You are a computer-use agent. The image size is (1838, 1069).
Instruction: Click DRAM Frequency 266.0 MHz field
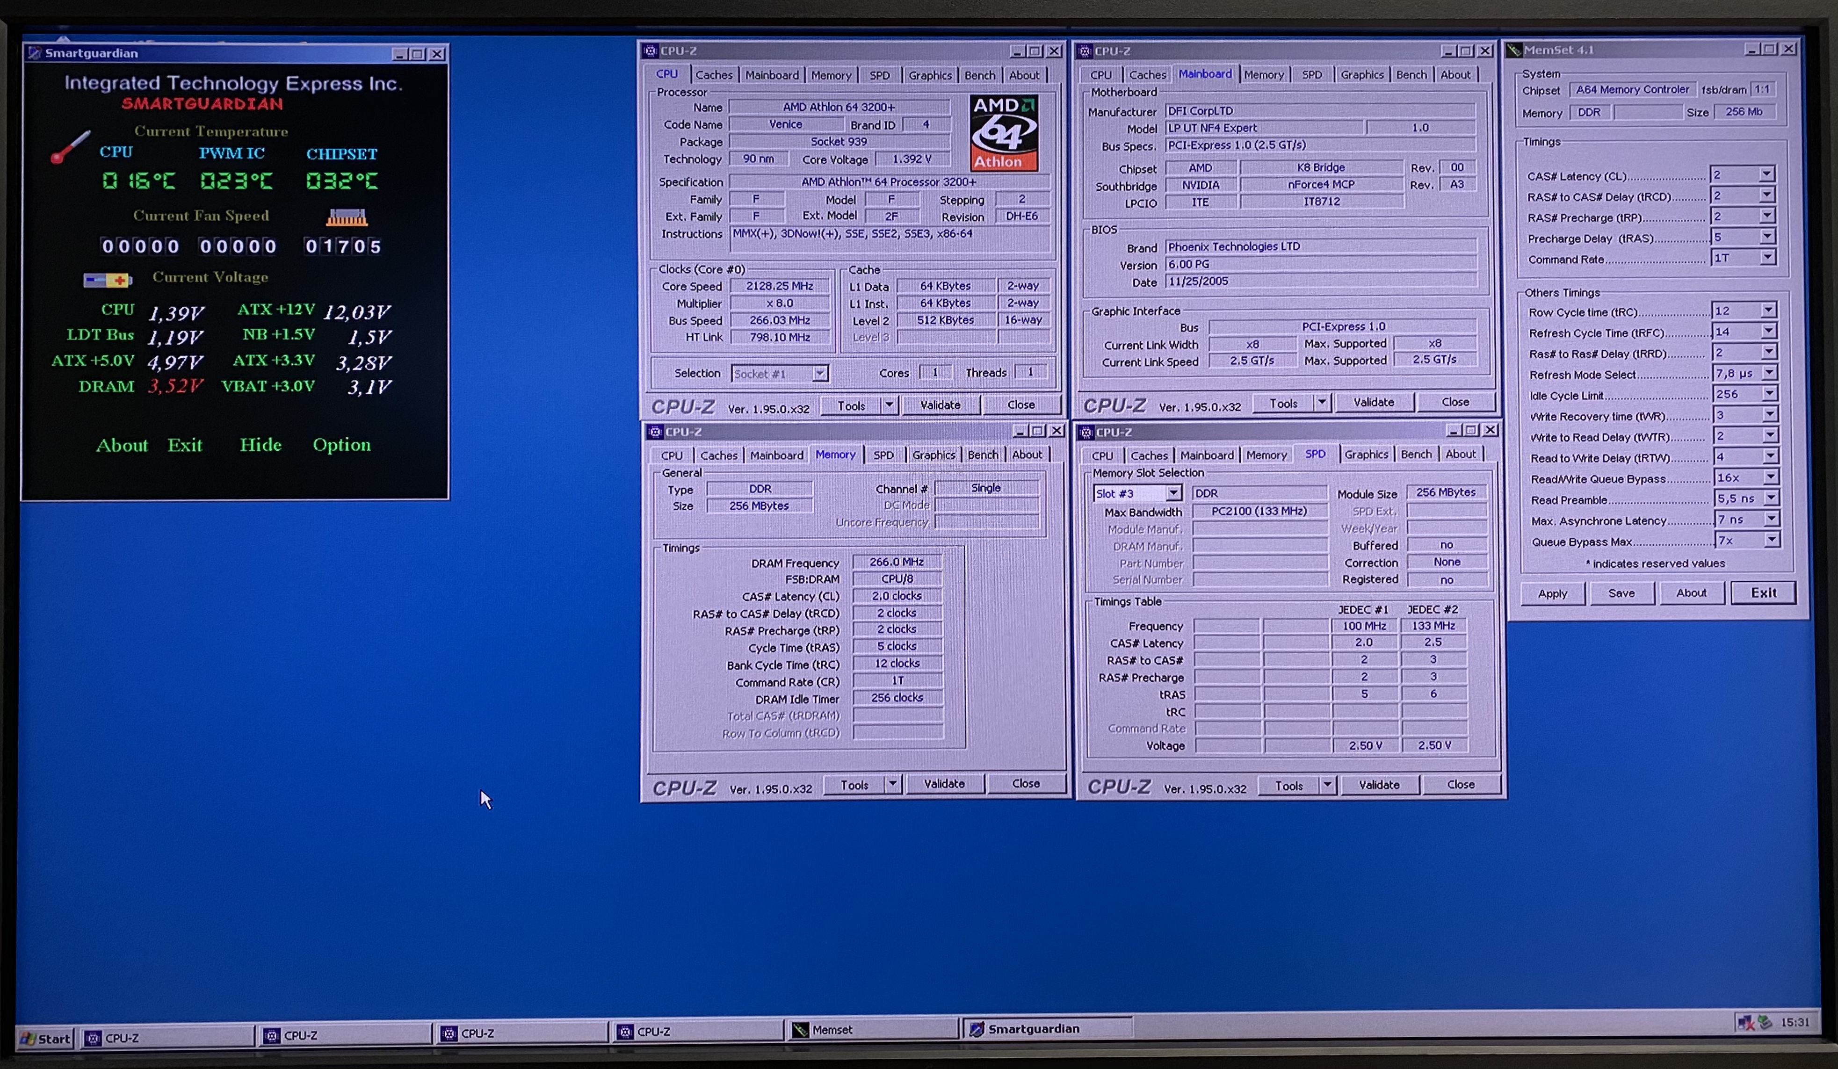click(897, 562)
